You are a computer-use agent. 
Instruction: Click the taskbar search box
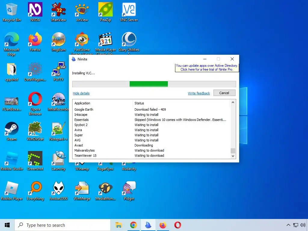tap(63, 225)
